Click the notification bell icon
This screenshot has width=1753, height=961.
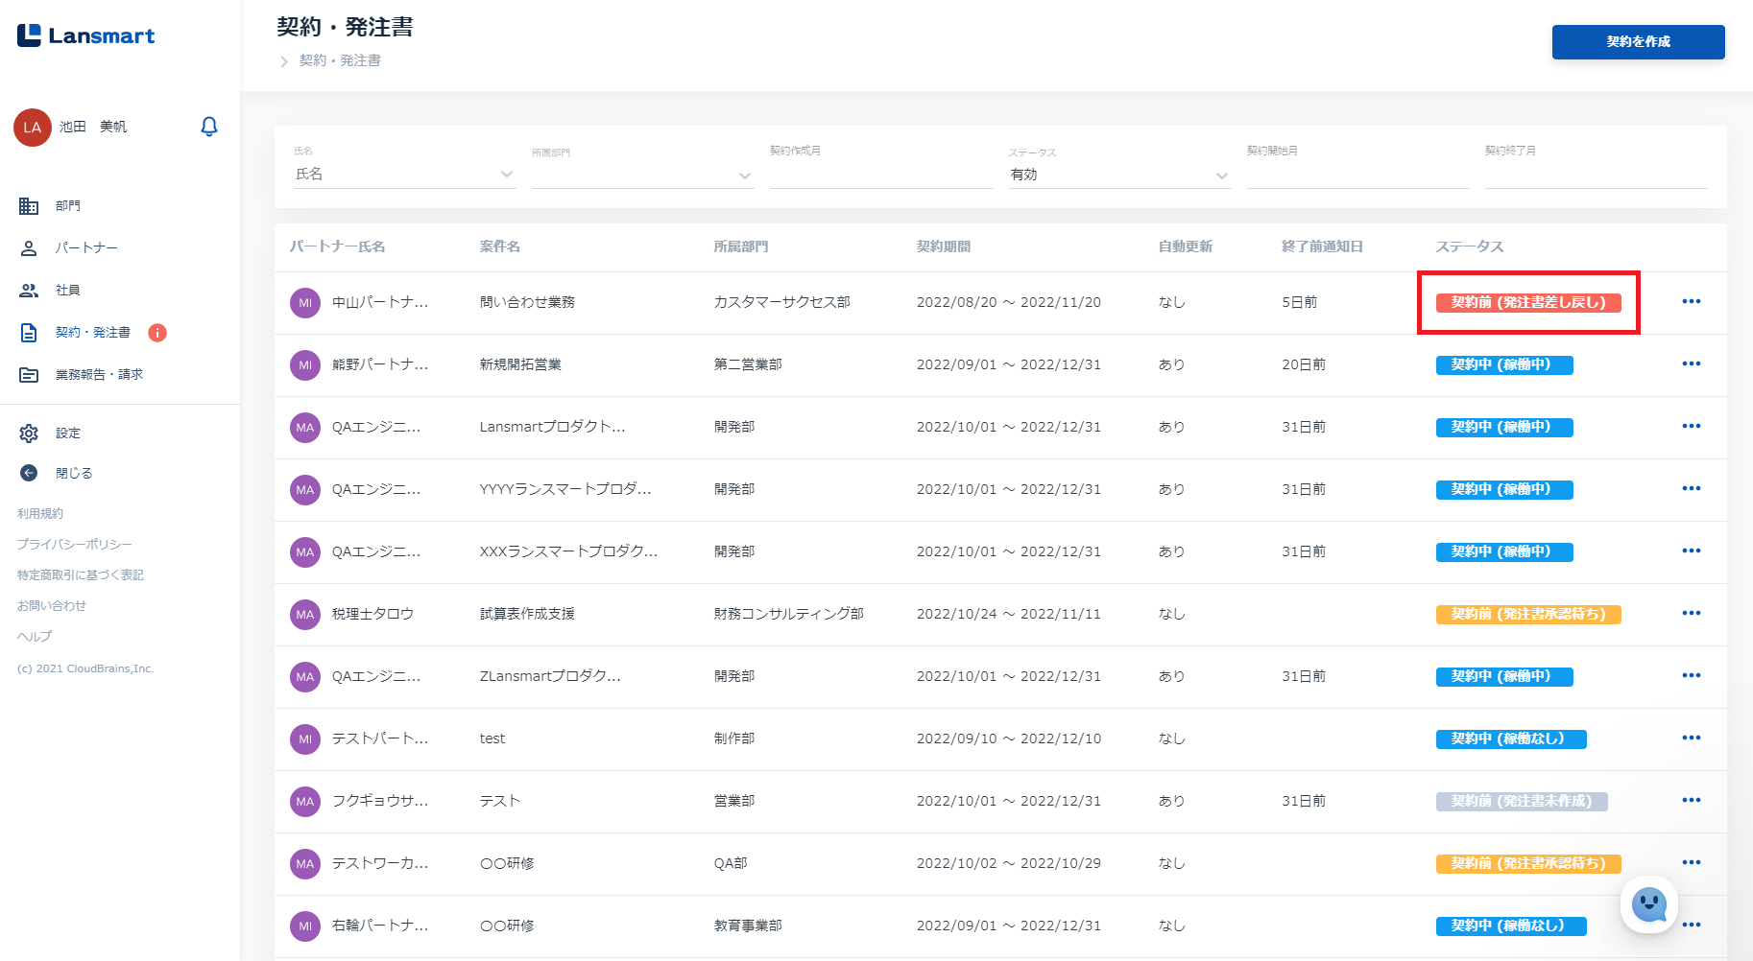(209, 127)
